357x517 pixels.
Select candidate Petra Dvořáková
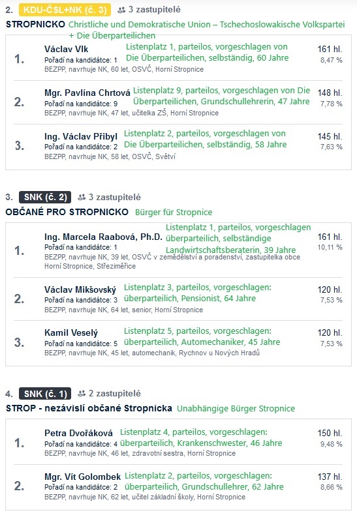click(x=78, y=433)
